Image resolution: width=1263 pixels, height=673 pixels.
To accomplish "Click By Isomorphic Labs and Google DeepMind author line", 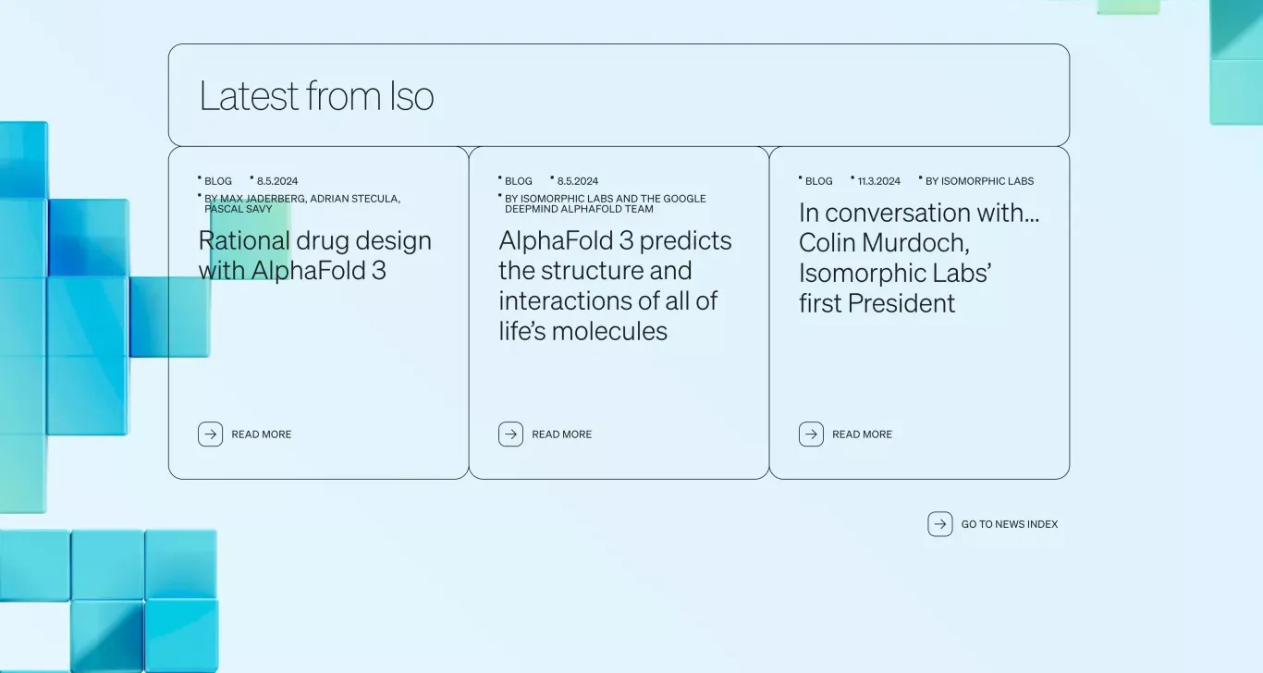I will pyautogui.click(x=606, y=203).
